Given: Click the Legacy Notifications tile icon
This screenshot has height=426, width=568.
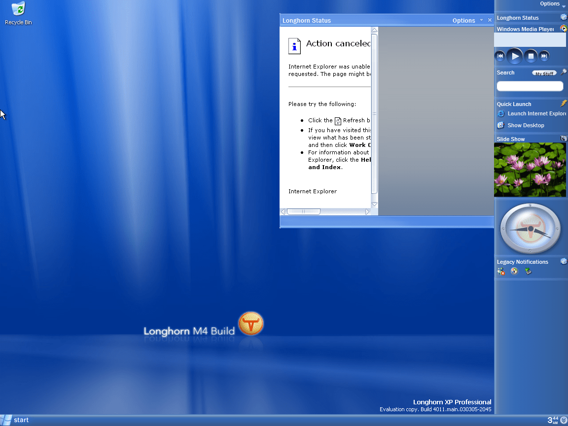Looking at the screenshot, I should [x=564, y=261].
